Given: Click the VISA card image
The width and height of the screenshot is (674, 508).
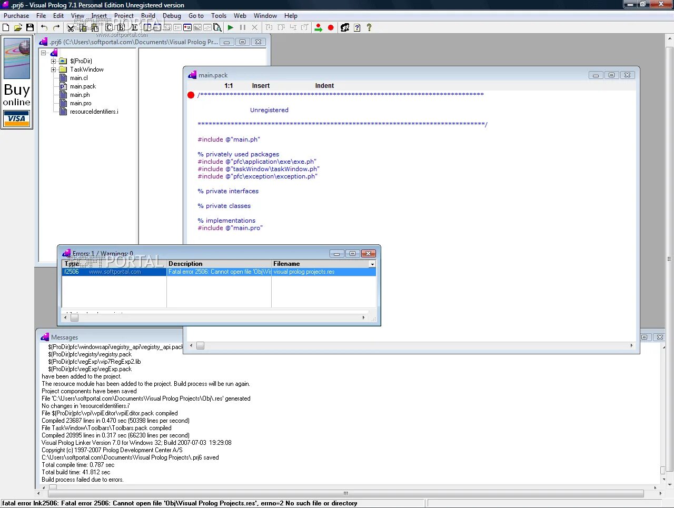Looking at the screenshot, I should point(17,118).
